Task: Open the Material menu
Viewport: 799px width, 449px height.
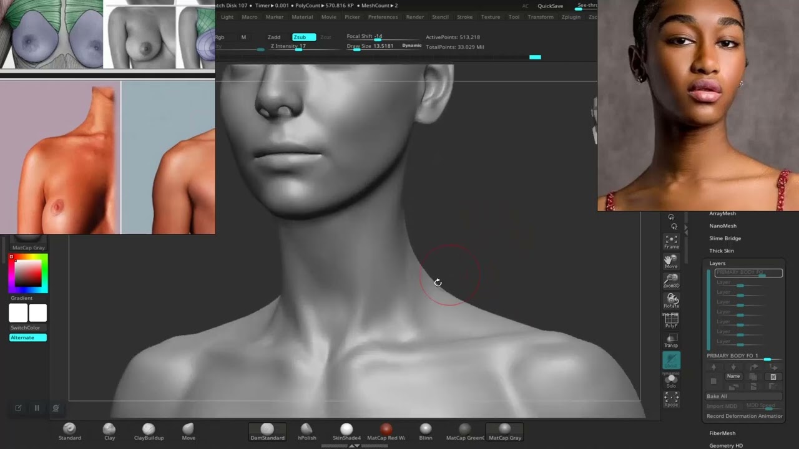Action: click(302, 17)
